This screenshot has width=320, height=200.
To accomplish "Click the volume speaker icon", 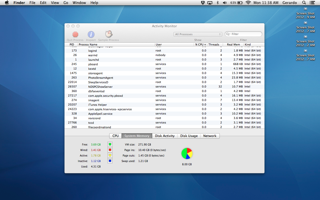I will [x=224, y=3].
